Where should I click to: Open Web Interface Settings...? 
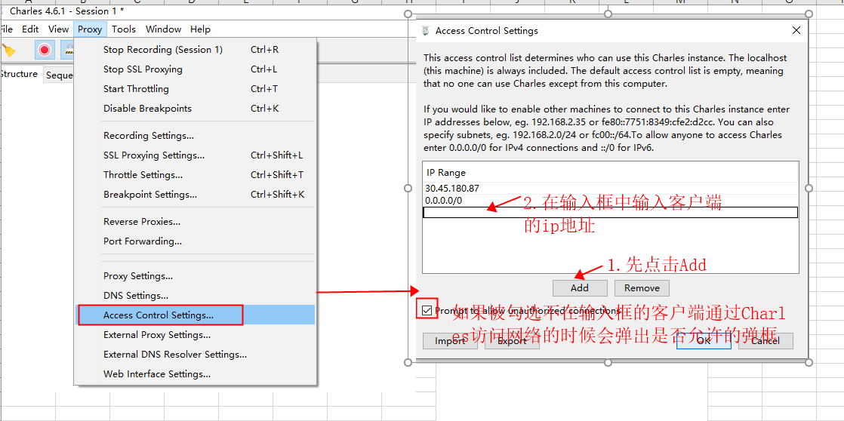tap(195, 373)
